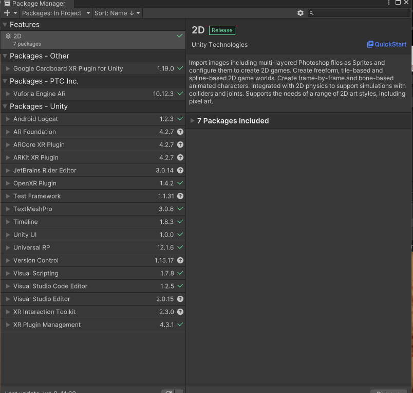
Task: Click the update icon for Version Control
Action: point(180,260)
